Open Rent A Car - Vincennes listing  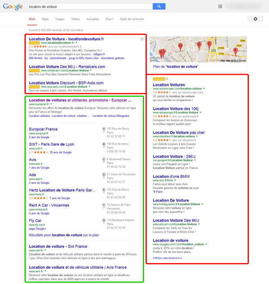pos(49,206)
